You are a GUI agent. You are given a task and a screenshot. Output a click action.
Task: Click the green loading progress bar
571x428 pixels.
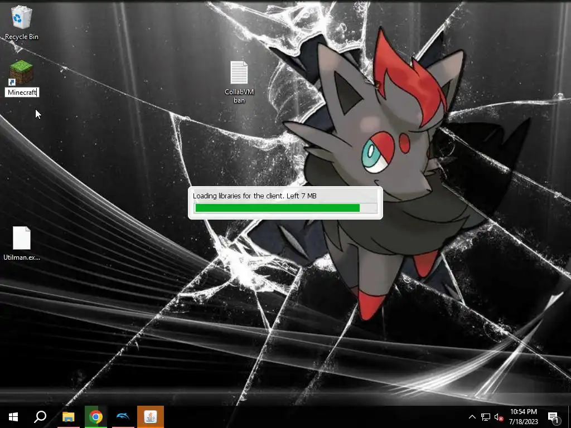pos(286,208)
